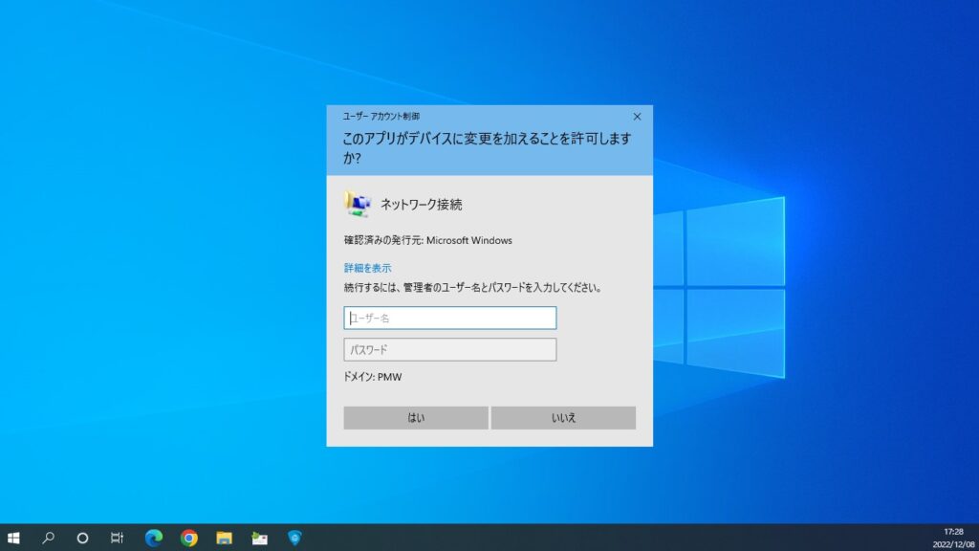Open the mail envelope app on taskbar
The image size is (979, 551).
point(260,538)
